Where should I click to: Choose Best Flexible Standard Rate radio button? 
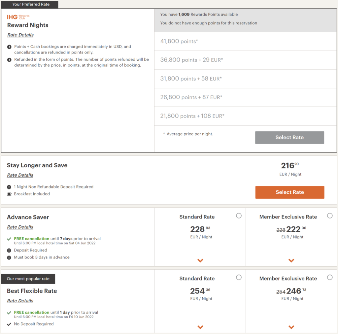tap(239, 277)
